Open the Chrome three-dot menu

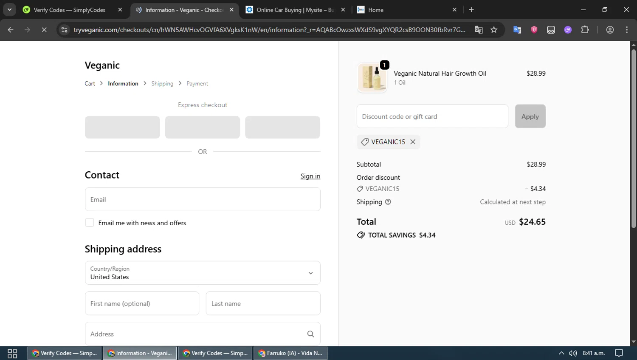click(627, 30)
